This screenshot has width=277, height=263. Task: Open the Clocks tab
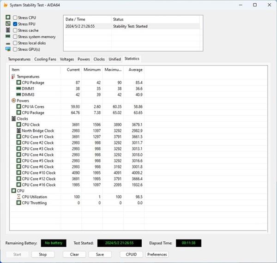99,59
